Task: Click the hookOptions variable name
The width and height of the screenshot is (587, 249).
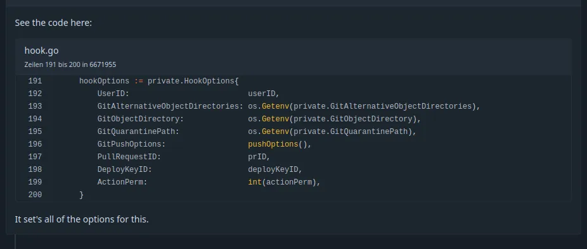Action: point(104,81)
